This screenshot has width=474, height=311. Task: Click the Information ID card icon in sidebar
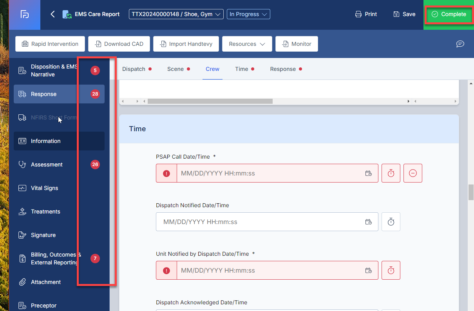22,141
